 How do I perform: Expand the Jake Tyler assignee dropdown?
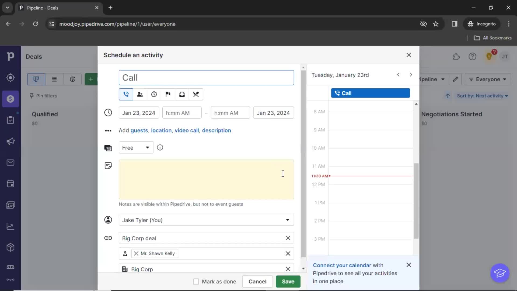pyautogui.click(x=288, y=220)
